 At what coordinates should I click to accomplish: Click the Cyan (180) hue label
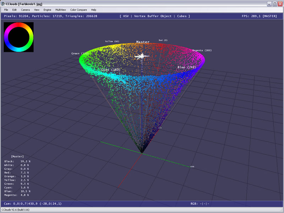coord(111,70)
